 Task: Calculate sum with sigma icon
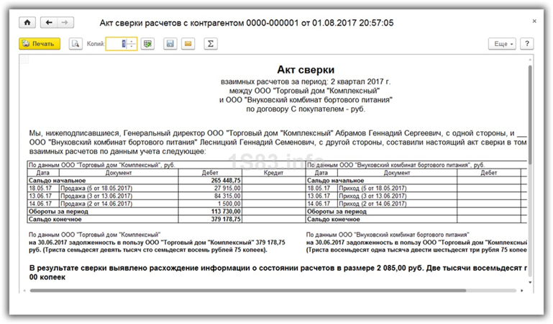(211, 44)
